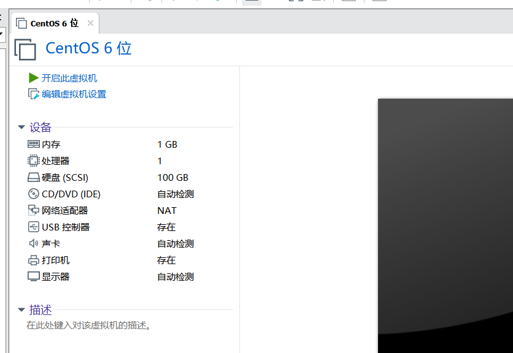Select the USB 控制器 row label
The image size is (513, 353).
[x=66, y=227]
